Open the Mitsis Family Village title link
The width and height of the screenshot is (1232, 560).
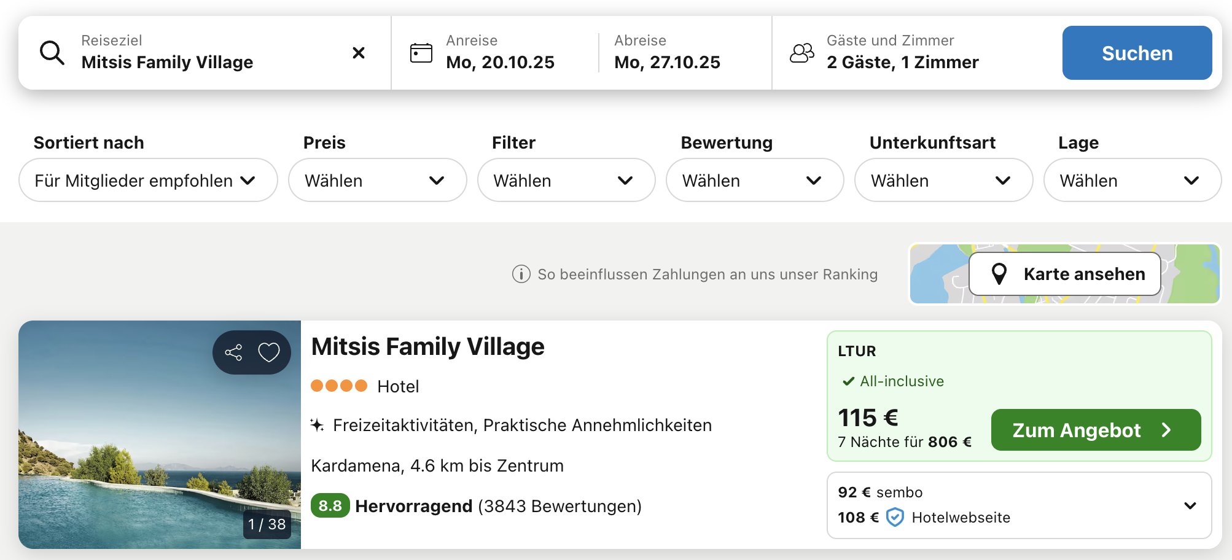tap(427, 346)
